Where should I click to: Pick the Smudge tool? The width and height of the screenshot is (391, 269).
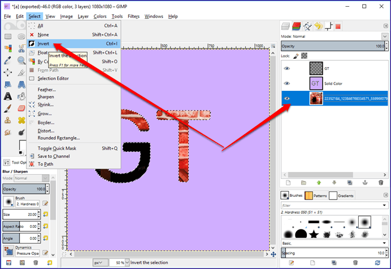[8, 132]
